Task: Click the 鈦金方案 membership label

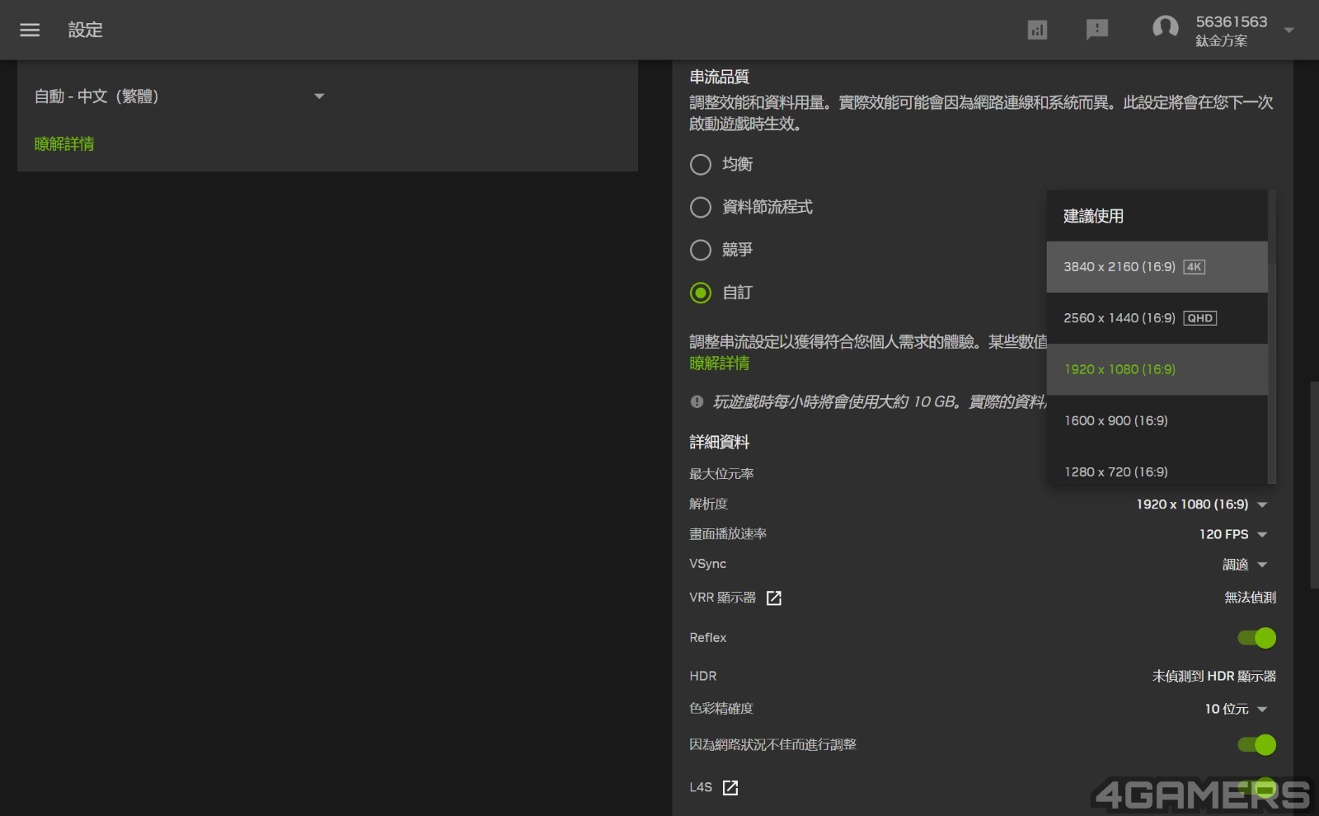Action: tap(1221, 41)
